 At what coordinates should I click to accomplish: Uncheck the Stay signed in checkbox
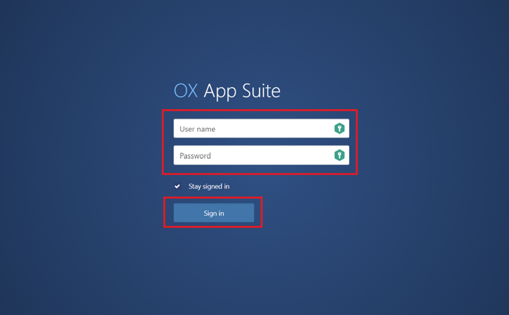click(x=177, y=186)
